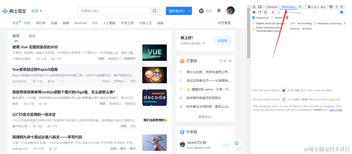Click the reload-and-record toolbar icon
Screen dimensions: 352x154
pos(260,12)
